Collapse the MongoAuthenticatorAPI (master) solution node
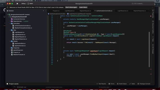This screenshot has width=160, height=90. (x=7, y=14)
